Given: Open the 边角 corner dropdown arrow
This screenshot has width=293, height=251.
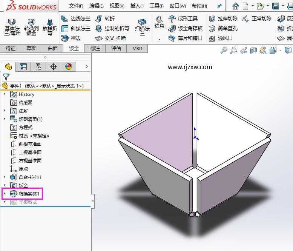Looking at the screenshot, I should click(159, 39).
